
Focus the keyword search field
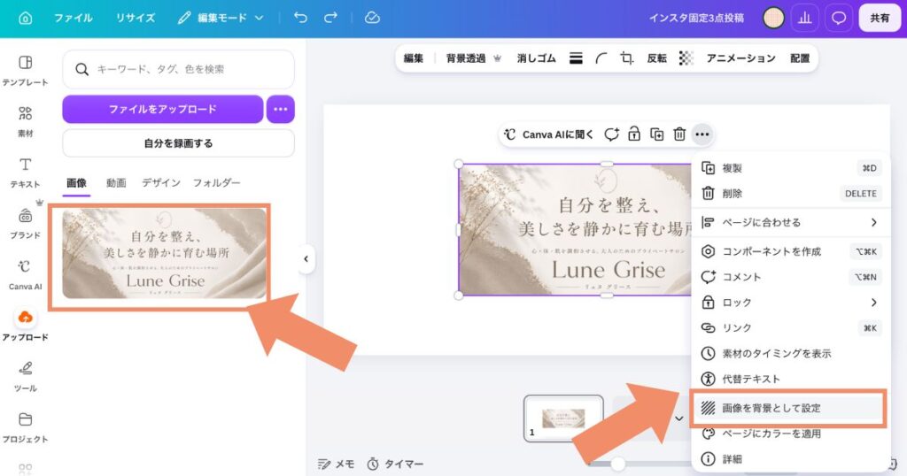point(178,69)
